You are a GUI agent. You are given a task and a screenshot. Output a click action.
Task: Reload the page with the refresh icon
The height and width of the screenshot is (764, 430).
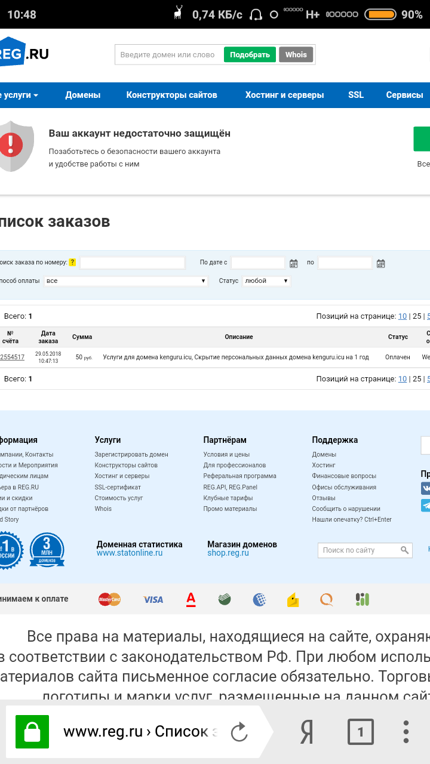(x=239, y=732)
